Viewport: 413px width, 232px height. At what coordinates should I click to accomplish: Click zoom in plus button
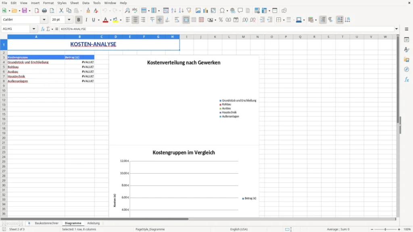(399, 229)
